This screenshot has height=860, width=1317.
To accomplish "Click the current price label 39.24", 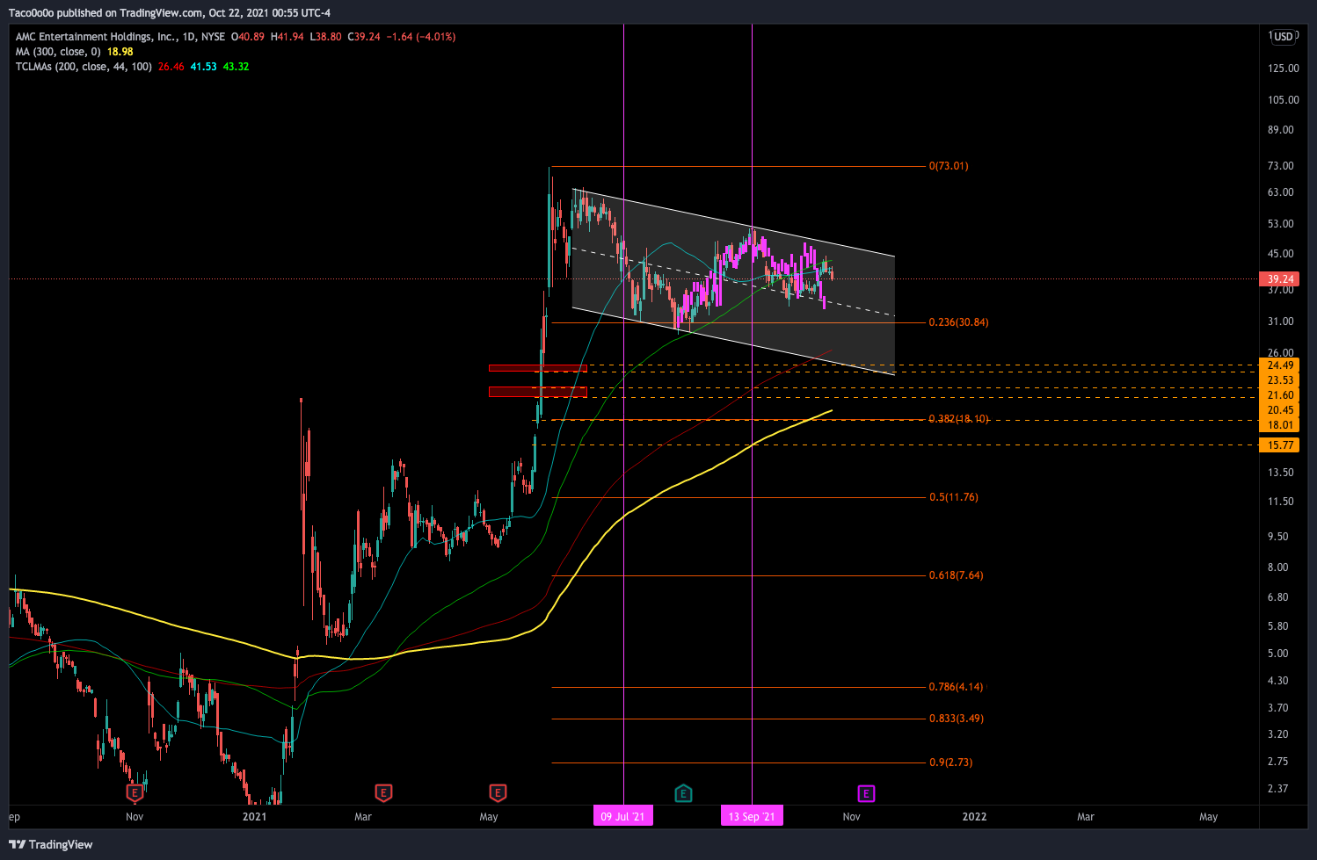I will coord(1279,279).
